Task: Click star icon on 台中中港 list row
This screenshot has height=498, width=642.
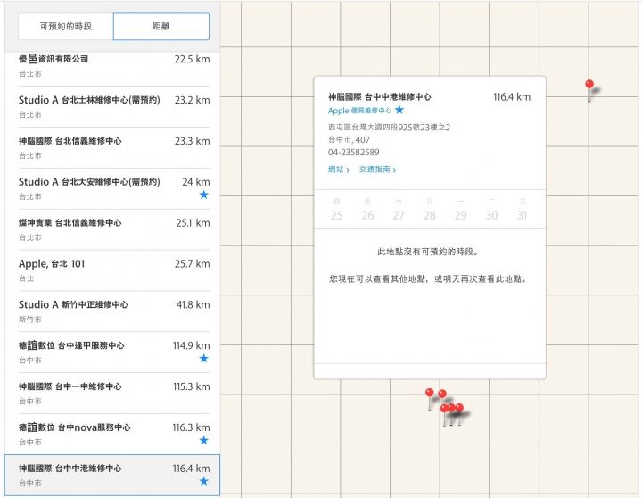Action: click(203, 481)
